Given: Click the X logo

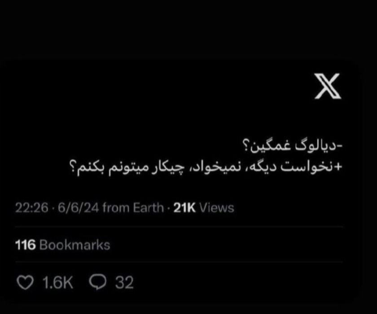Looking at the screenshot, I should [x=328, y=86].
